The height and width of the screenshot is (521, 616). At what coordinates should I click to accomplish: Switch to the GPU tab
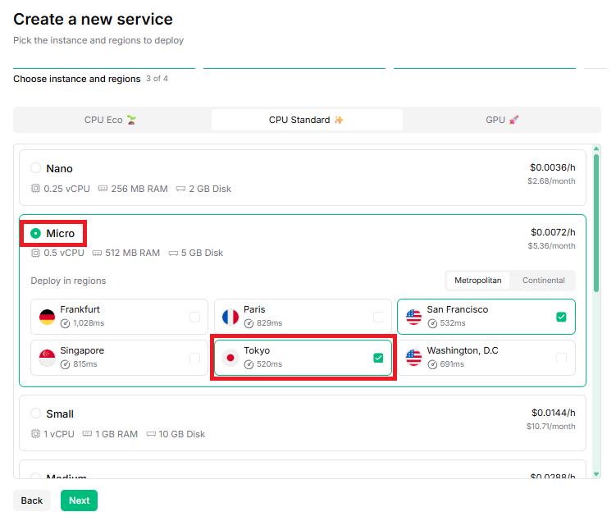point(501,120)
